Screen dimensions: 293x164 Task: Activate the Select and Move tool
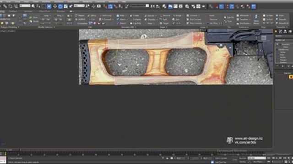[x=55, y=6]
